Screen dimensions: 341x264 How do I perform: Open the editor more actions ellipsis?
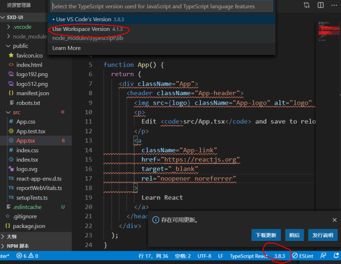334,5
